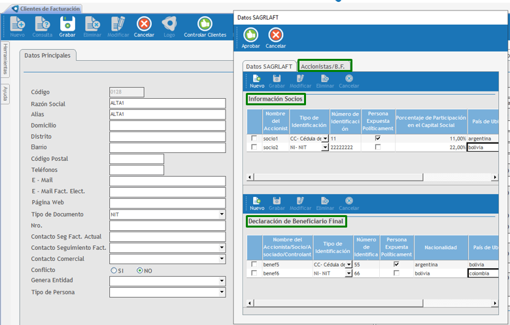Viewport: 510px width, 325px height.
Task: Choose NO for Conflicto
Action: [x=139, y=270]
